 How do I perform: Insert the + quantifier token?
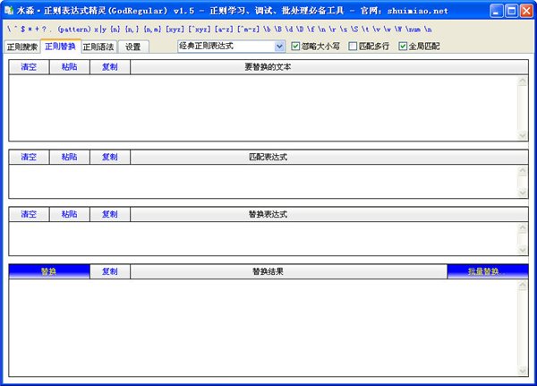37,30
